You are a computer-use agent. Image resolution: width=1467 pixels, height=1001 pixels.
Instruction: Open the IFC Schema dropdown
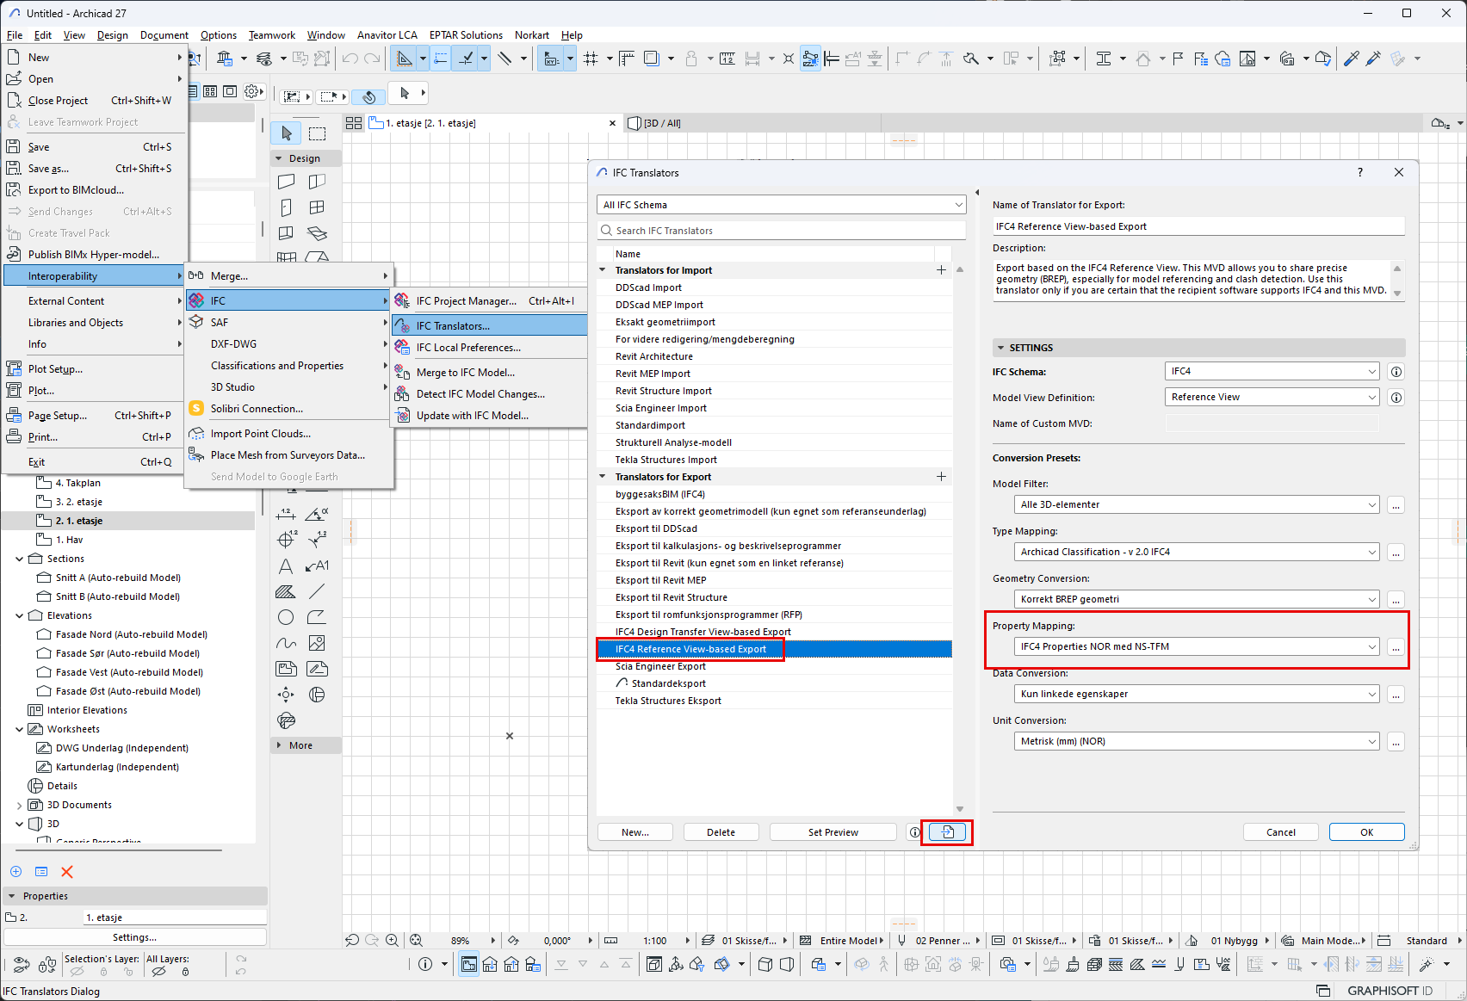pyautogui.click(x=1272, y=372)
